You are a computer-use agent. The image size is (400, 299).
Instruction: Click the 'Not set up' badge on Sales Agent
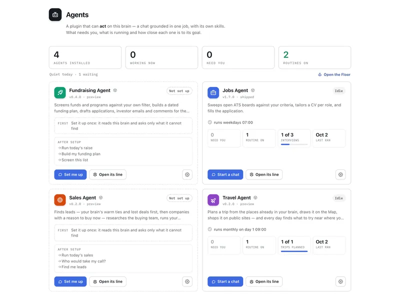(x=179, y=198)
